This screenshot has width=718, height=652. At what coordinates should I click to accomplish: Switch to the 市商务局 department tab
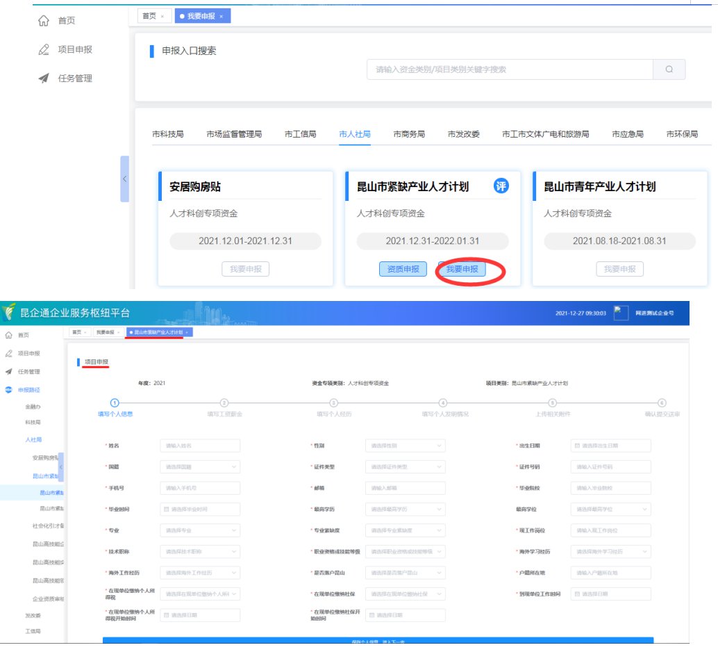coord(409,134)
